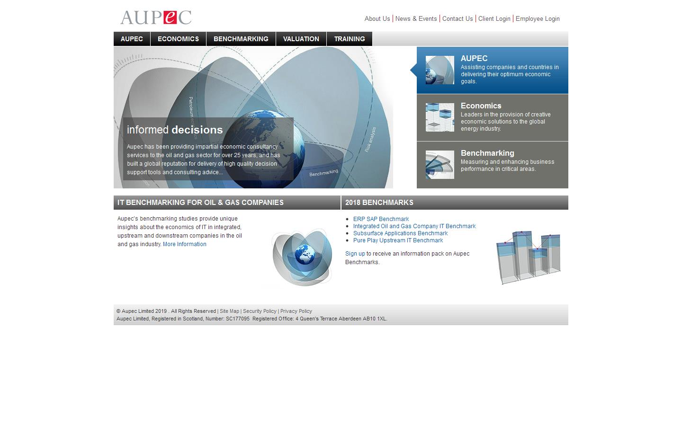Open the Privacy Policy page
The image size is (682, 426).
pos(296,311)
